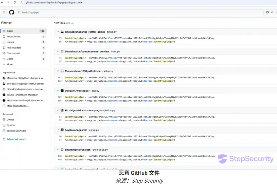
Task: Click Theworstever1992 avatar icon
Action: pos(62,71)
